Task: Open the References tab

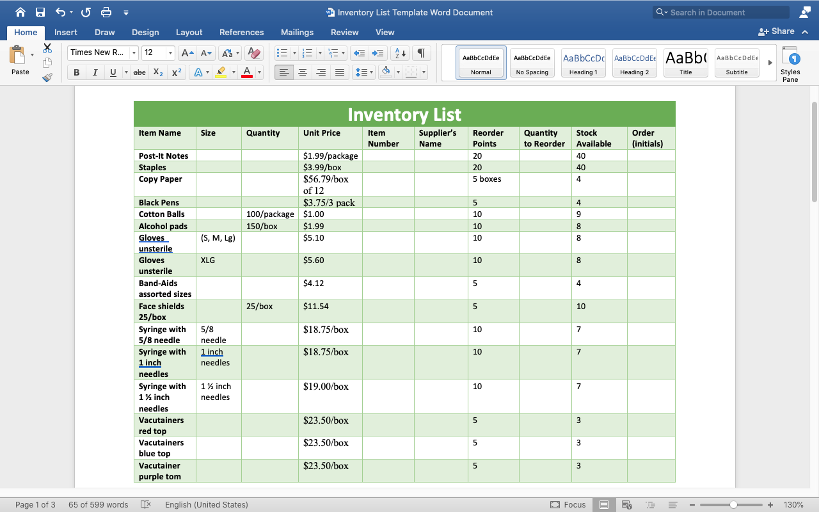Action: 241,32
